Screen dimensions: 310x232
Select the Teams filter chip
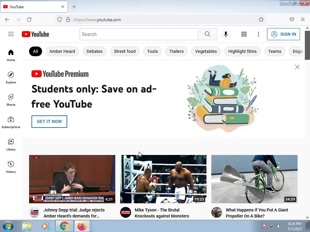pos(275,51)
